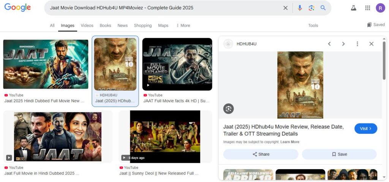Open the Google logo homepage link
Viewport: 389px width, 182px height.
(17, 7)
